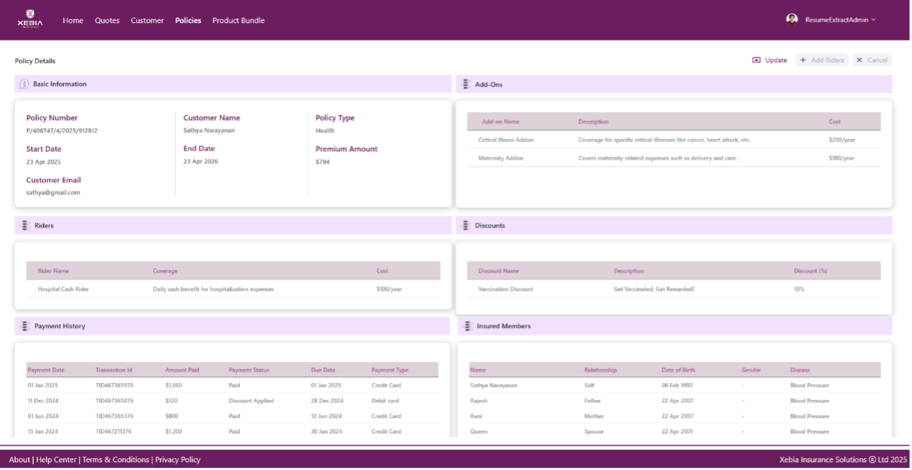912x470 pixels.
Task: Open the Help Center footer link
Action: tap(56, 459)
